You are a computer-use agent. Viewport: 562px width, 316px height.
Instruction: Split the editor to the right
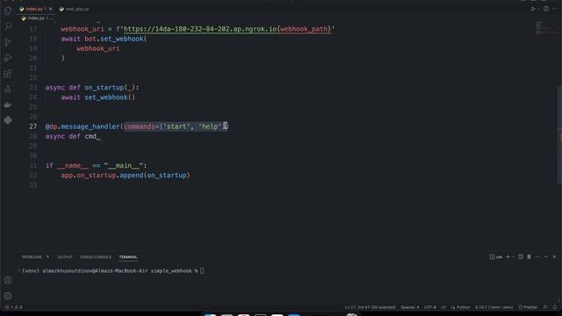coord(546,9)
